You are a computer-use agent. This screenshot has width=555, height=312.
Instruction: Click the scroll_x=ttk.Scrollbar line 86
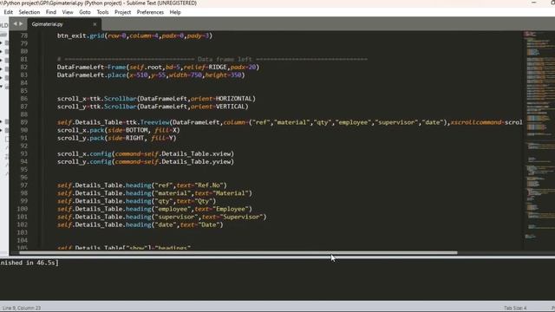[156, 98]
